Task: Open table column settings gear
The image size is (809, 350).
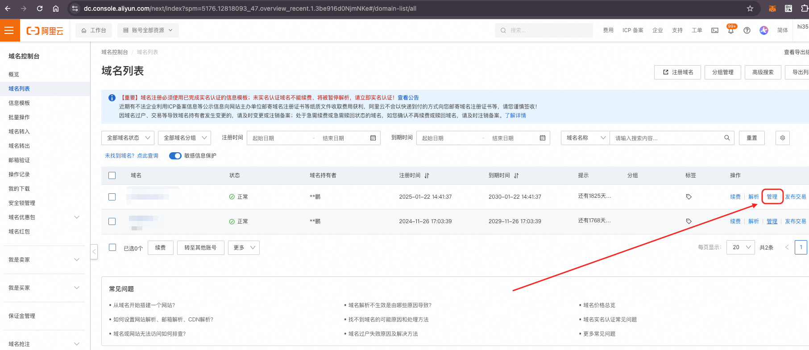Action: 783,138
